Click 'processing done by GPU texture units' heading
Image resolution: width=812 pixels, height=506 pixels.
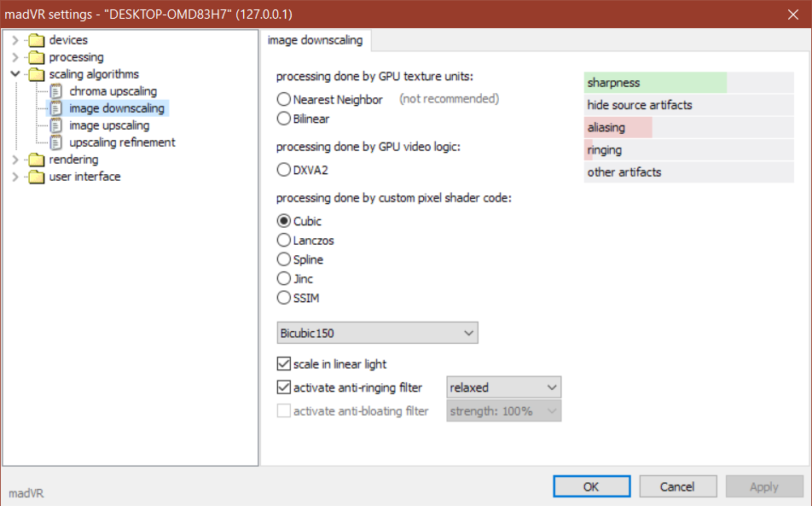[x=374, y=76]
